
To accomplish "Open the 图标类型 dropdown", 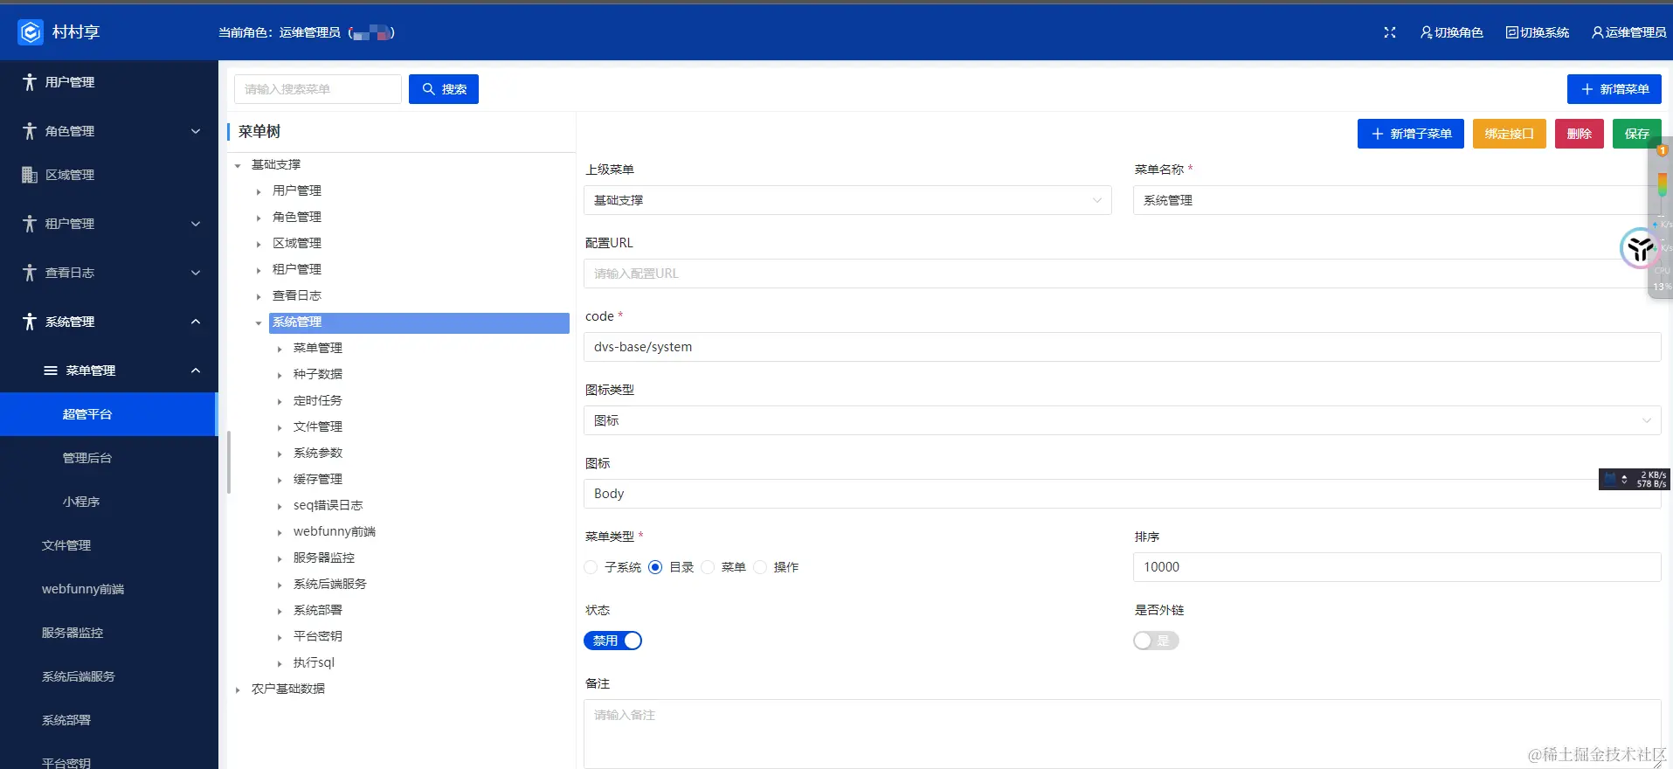I will point(1122,420).
